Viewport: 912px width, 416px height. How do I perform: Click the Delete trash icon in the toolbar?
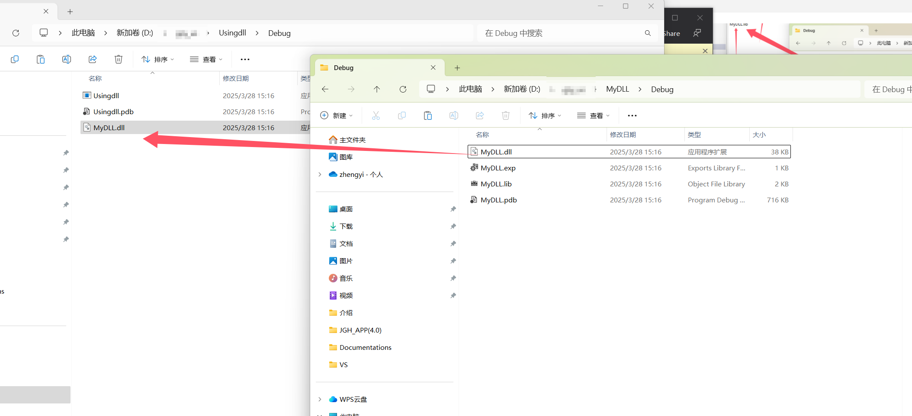506,115
